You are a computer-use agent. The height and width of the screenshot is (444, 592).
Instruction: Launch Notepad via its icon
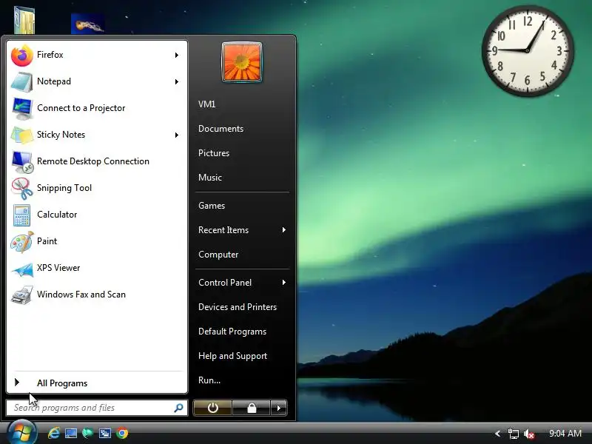click(22, 81)
